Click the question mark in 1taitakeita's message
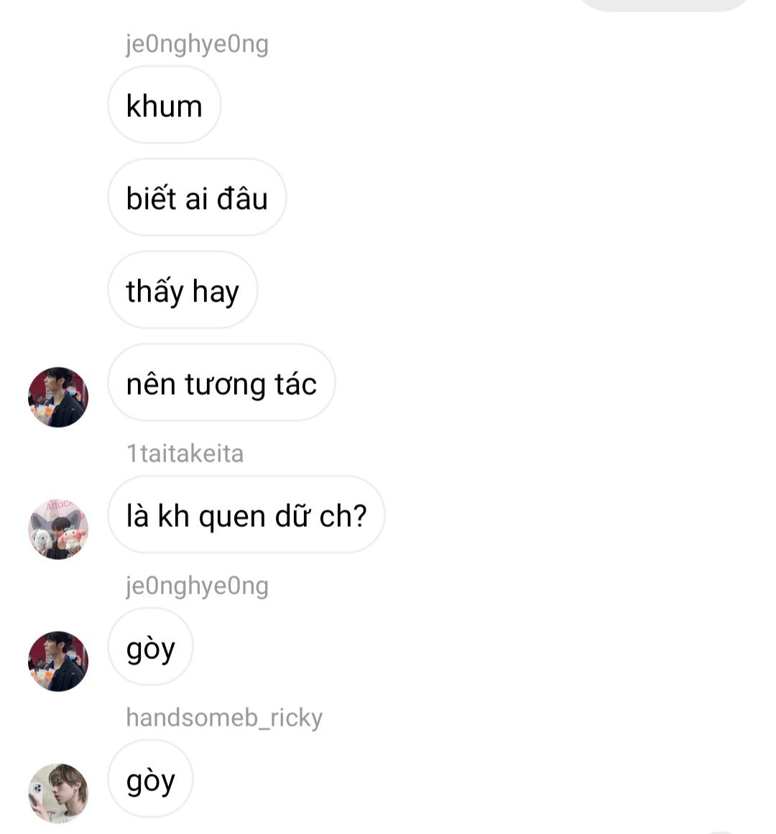776x834 pixels. click(360, 515)
